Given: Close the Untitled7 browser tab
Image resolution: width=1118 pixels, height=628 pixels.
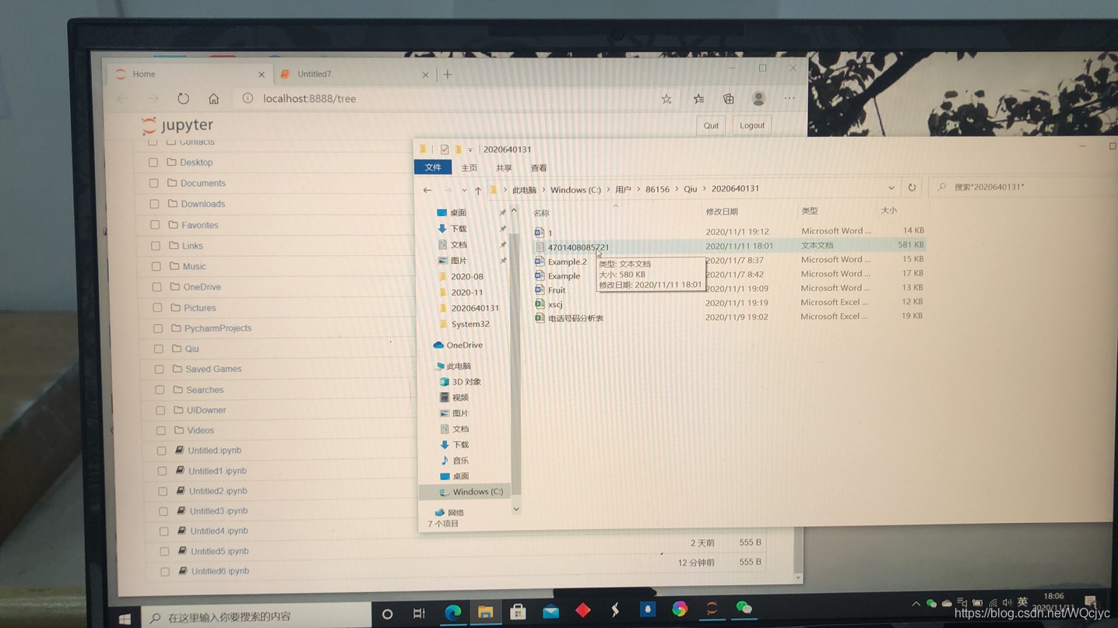Looking at the screenshot, I should point(425,75).
